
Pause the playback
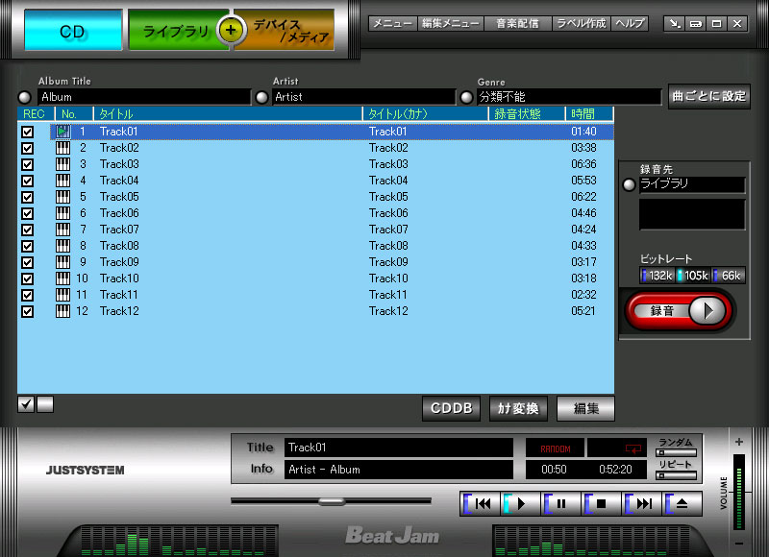(x=561, y=502)
